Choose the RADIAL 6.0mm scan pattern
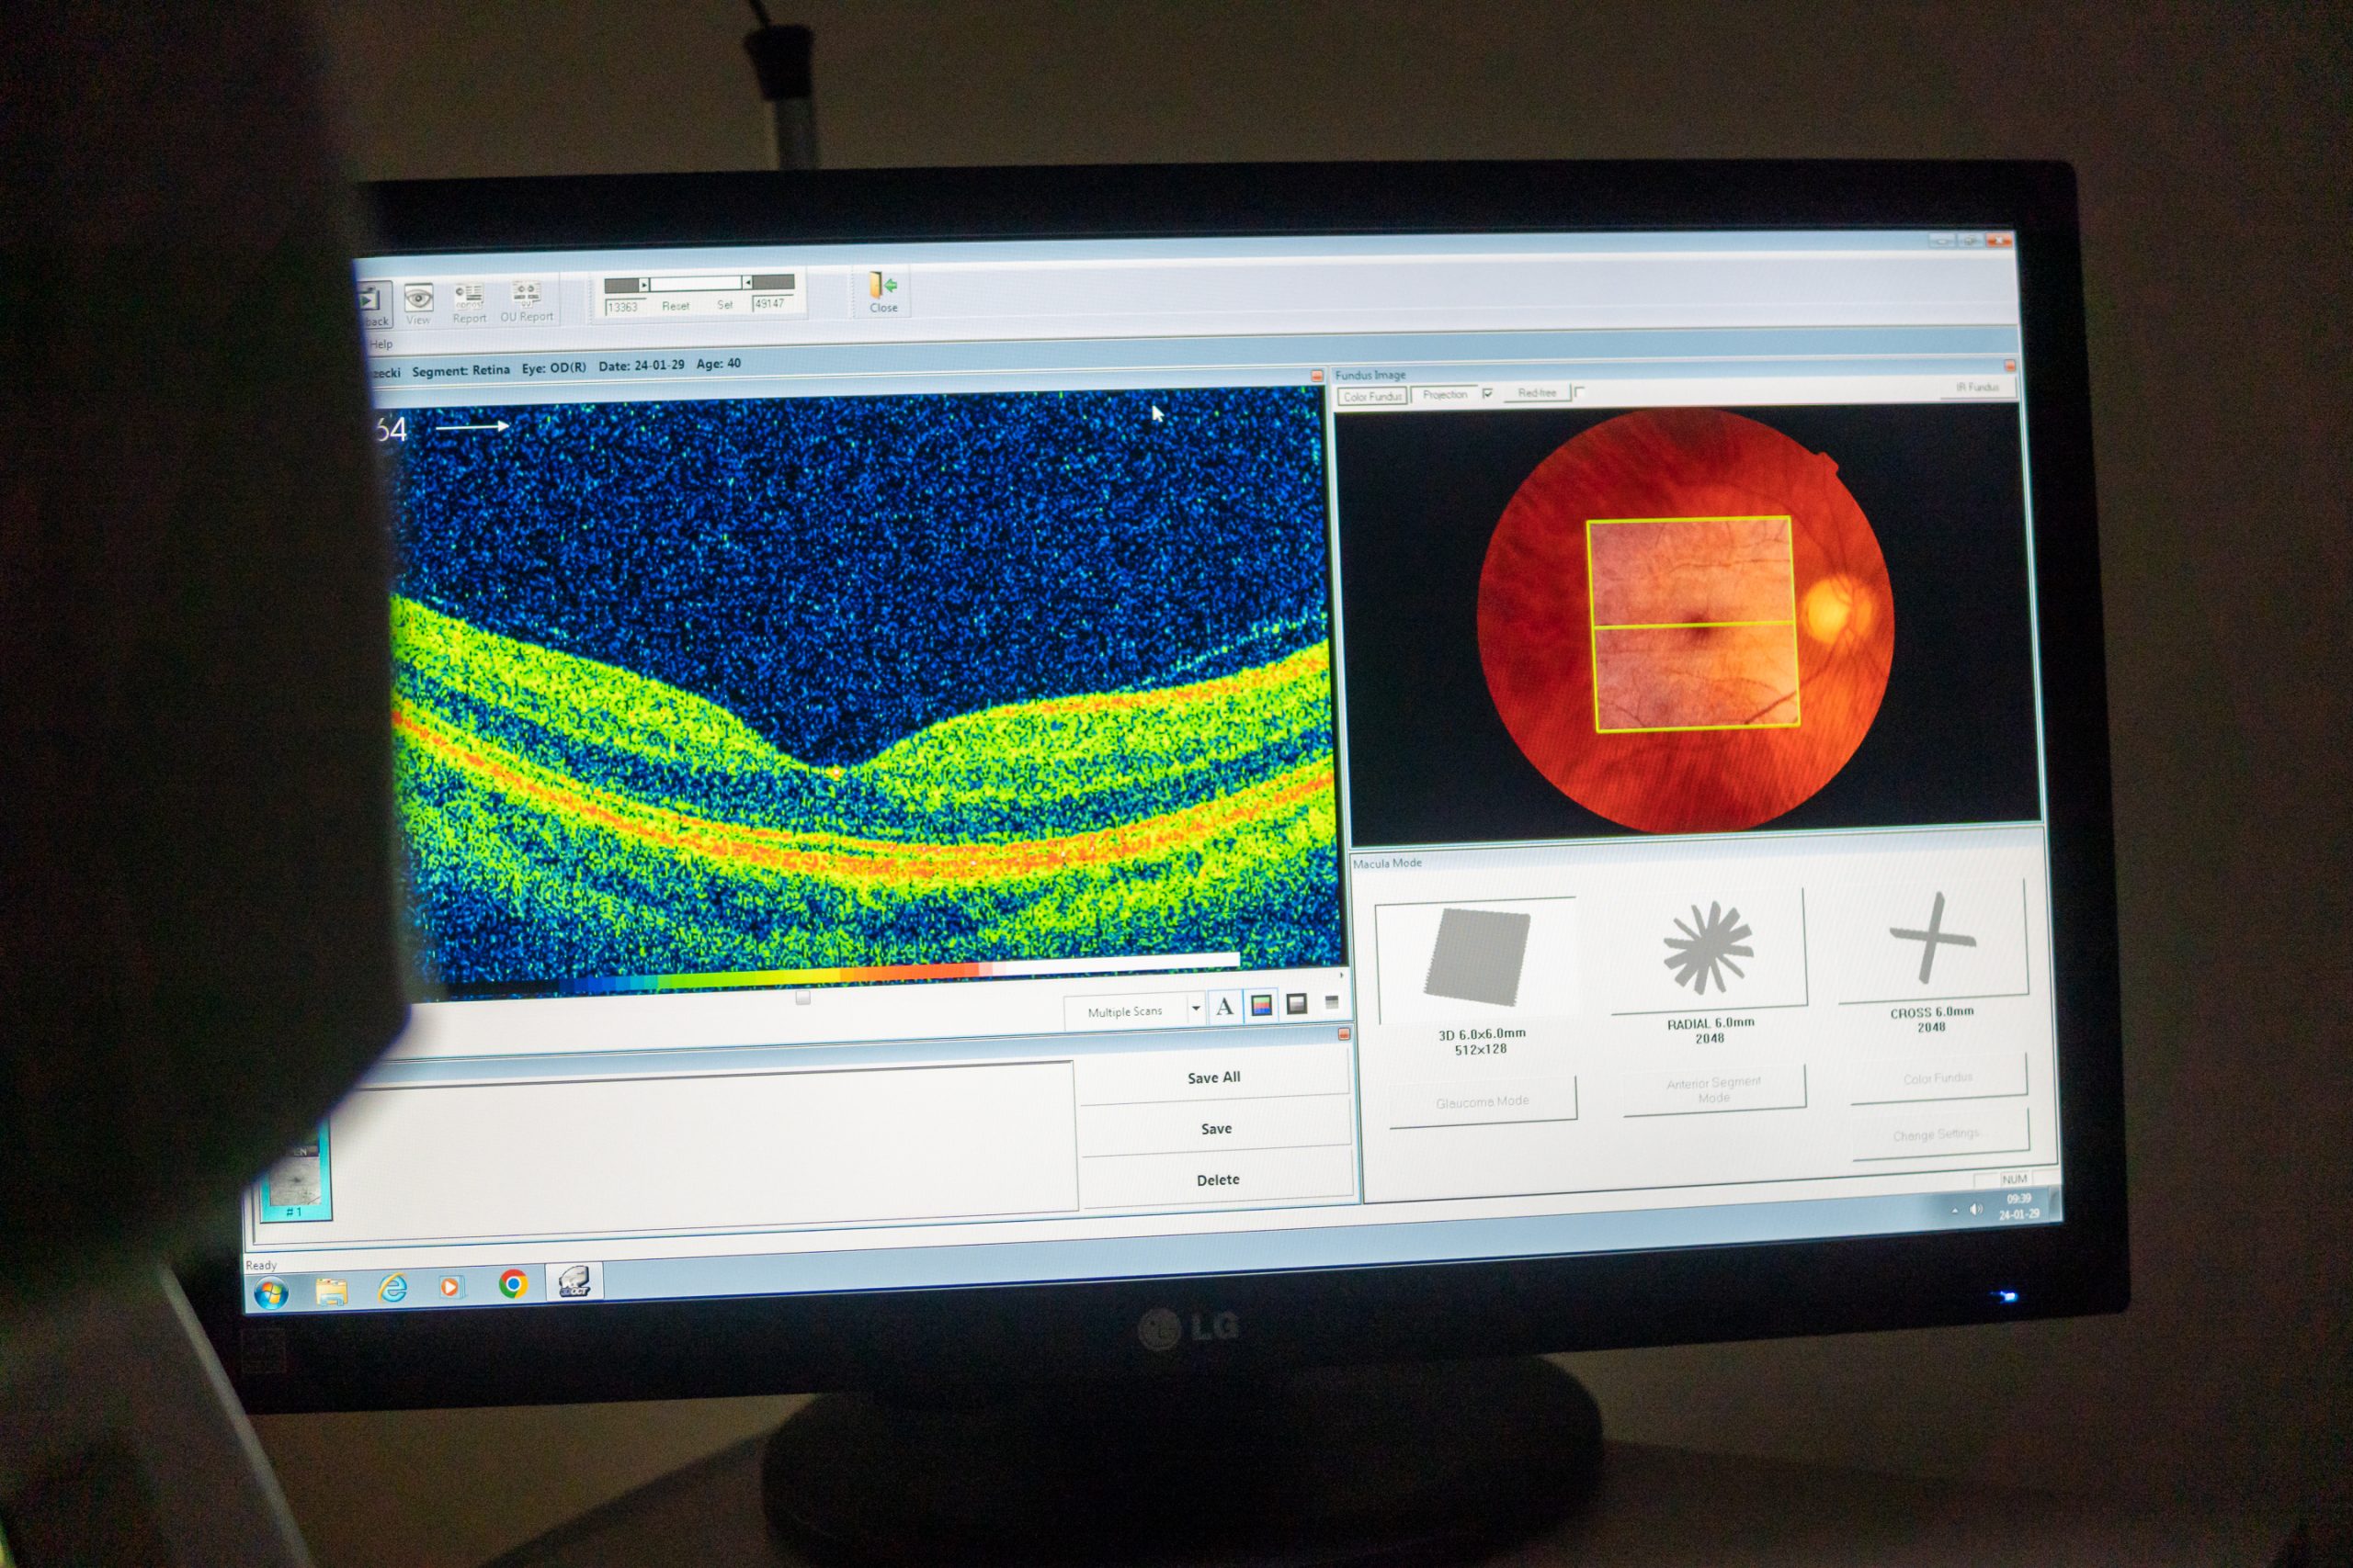Viewport: 2353px width, 1568px height. click(x=1708, y=949)
